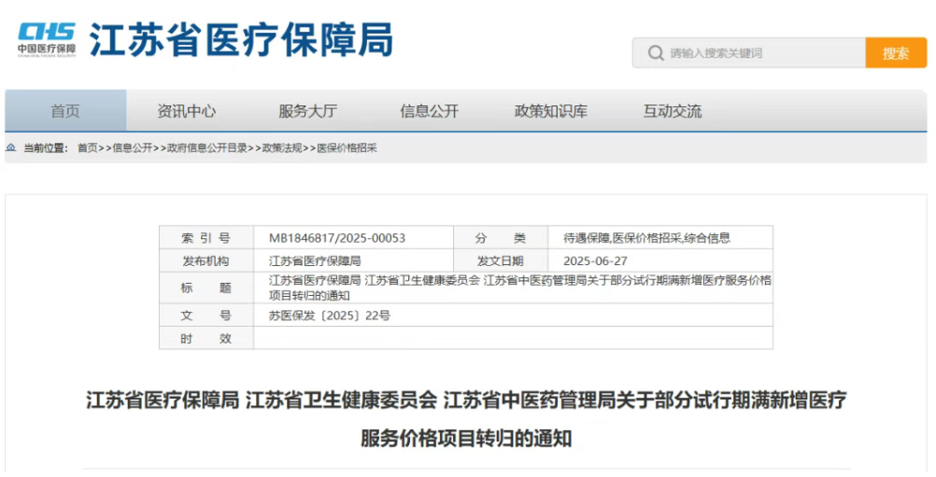Click the 江苏省医疗保障局 site title
The height and width of the screenshot is (477, 936).
[x=241, y=40]
